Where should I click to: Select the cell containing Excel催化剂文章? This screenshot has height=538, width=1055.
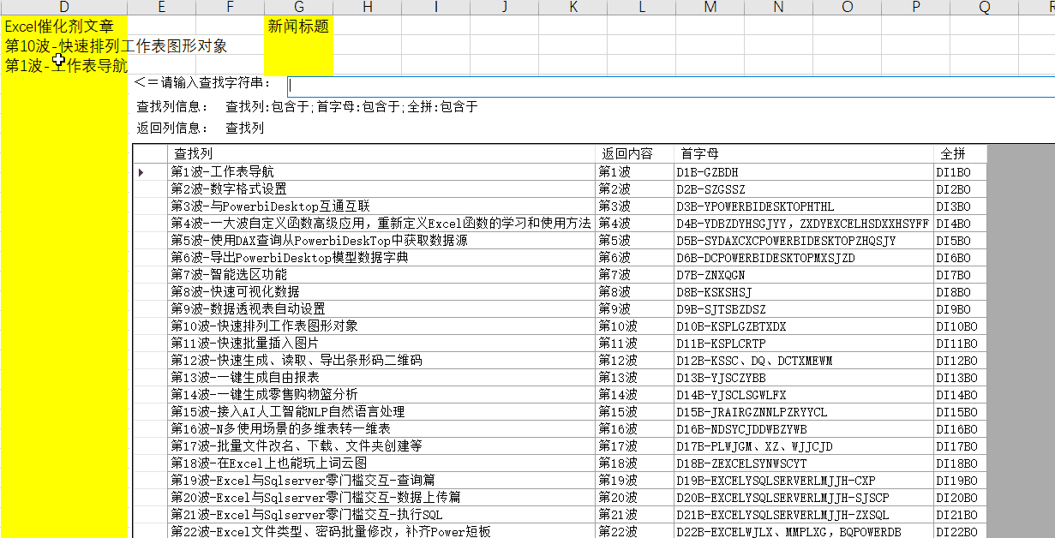pyautogui.click(x=64, y=26)
